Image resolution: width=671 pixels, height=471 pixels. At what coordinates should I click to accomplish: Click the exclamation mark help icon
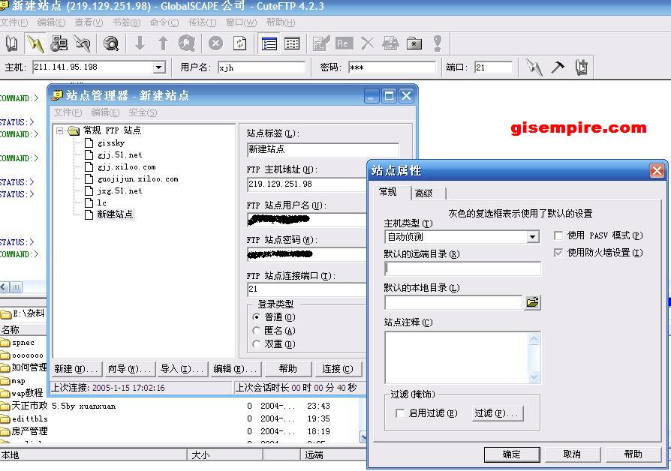[x=438, y=43]
